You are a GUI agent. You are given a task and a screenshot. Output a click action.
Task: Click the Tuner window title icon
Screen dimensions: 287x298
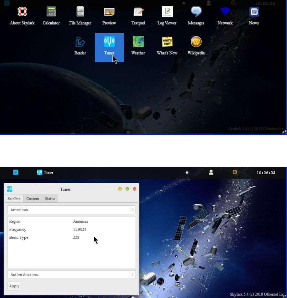10,189
